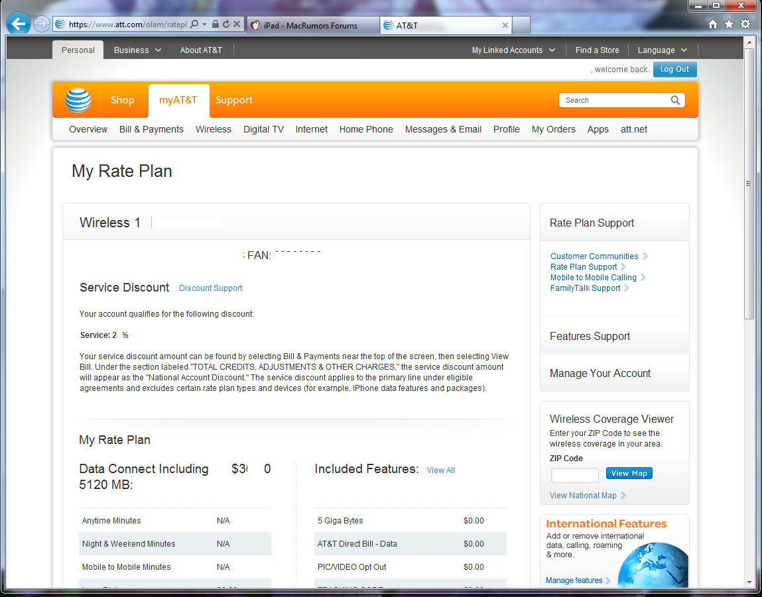The image size is (762, 597).
Task: Open About AT&T page
Action: click(201, 50)
